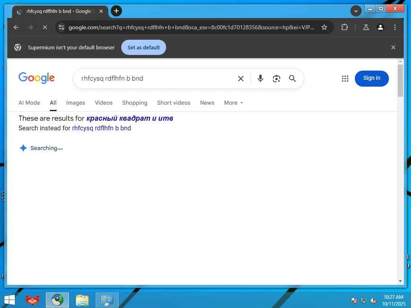
Task: Open the browser profile icon
Action: [x=380, y=27]
